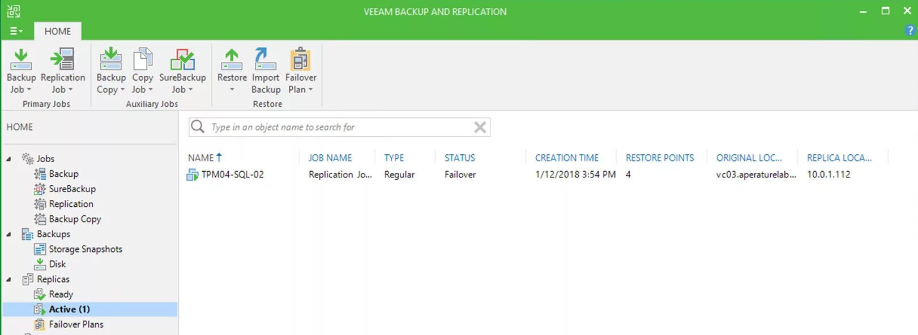Select SureBackup under Jobs

[72, 189]
